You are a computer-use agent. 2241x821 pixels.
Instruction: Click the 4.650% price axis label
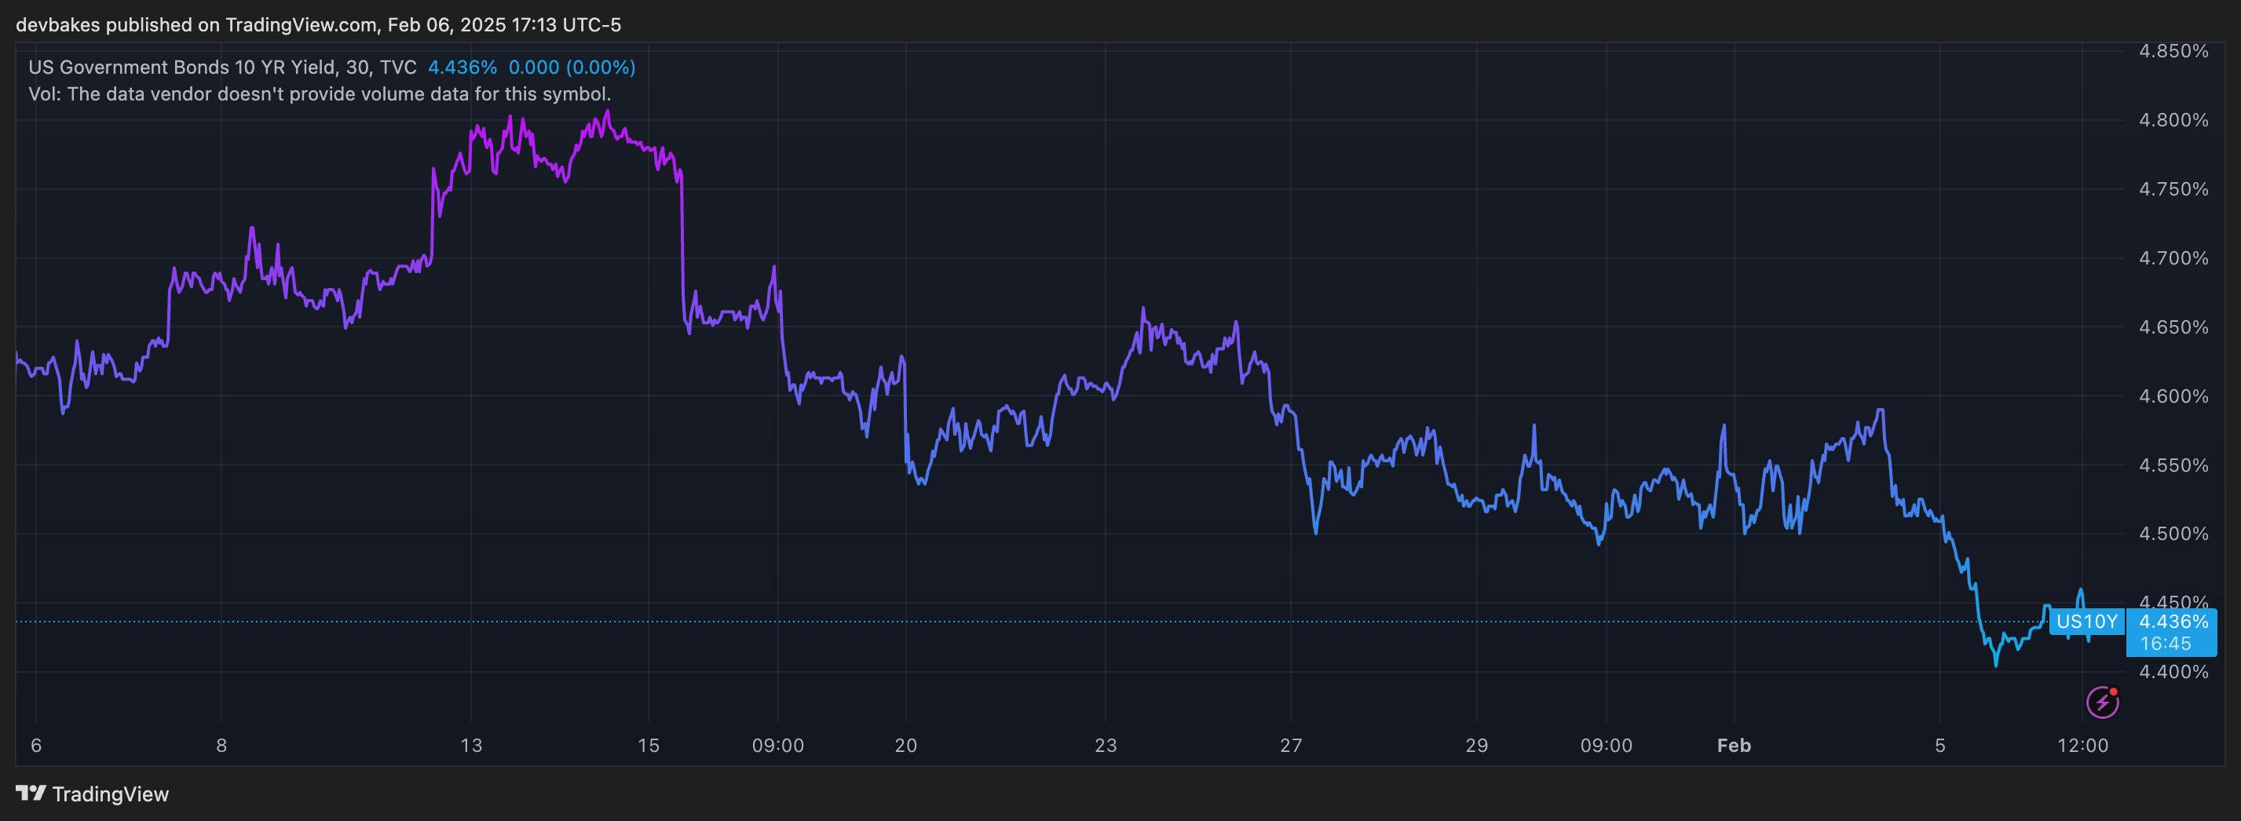point(2173,328)
